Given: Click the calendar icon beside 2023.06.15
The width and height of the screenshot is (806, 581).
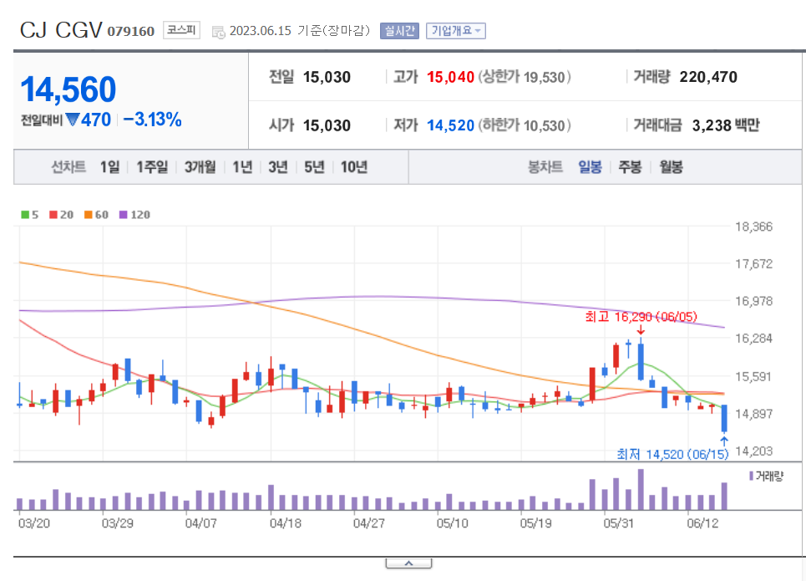Looking at the screenshot, I should [219, 33].
